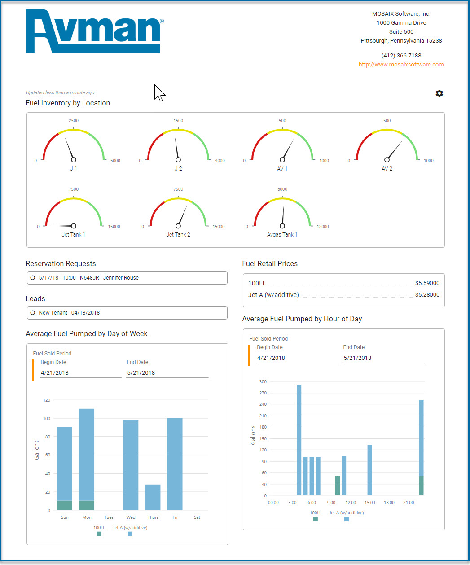
Task: Edit Begin Date in Hour of Day chart
Action: click(297, 358)
